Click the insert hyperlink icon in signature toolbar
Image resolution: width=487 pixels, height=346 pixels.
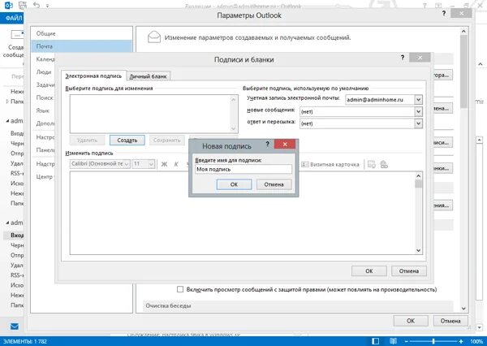(384, 164)
